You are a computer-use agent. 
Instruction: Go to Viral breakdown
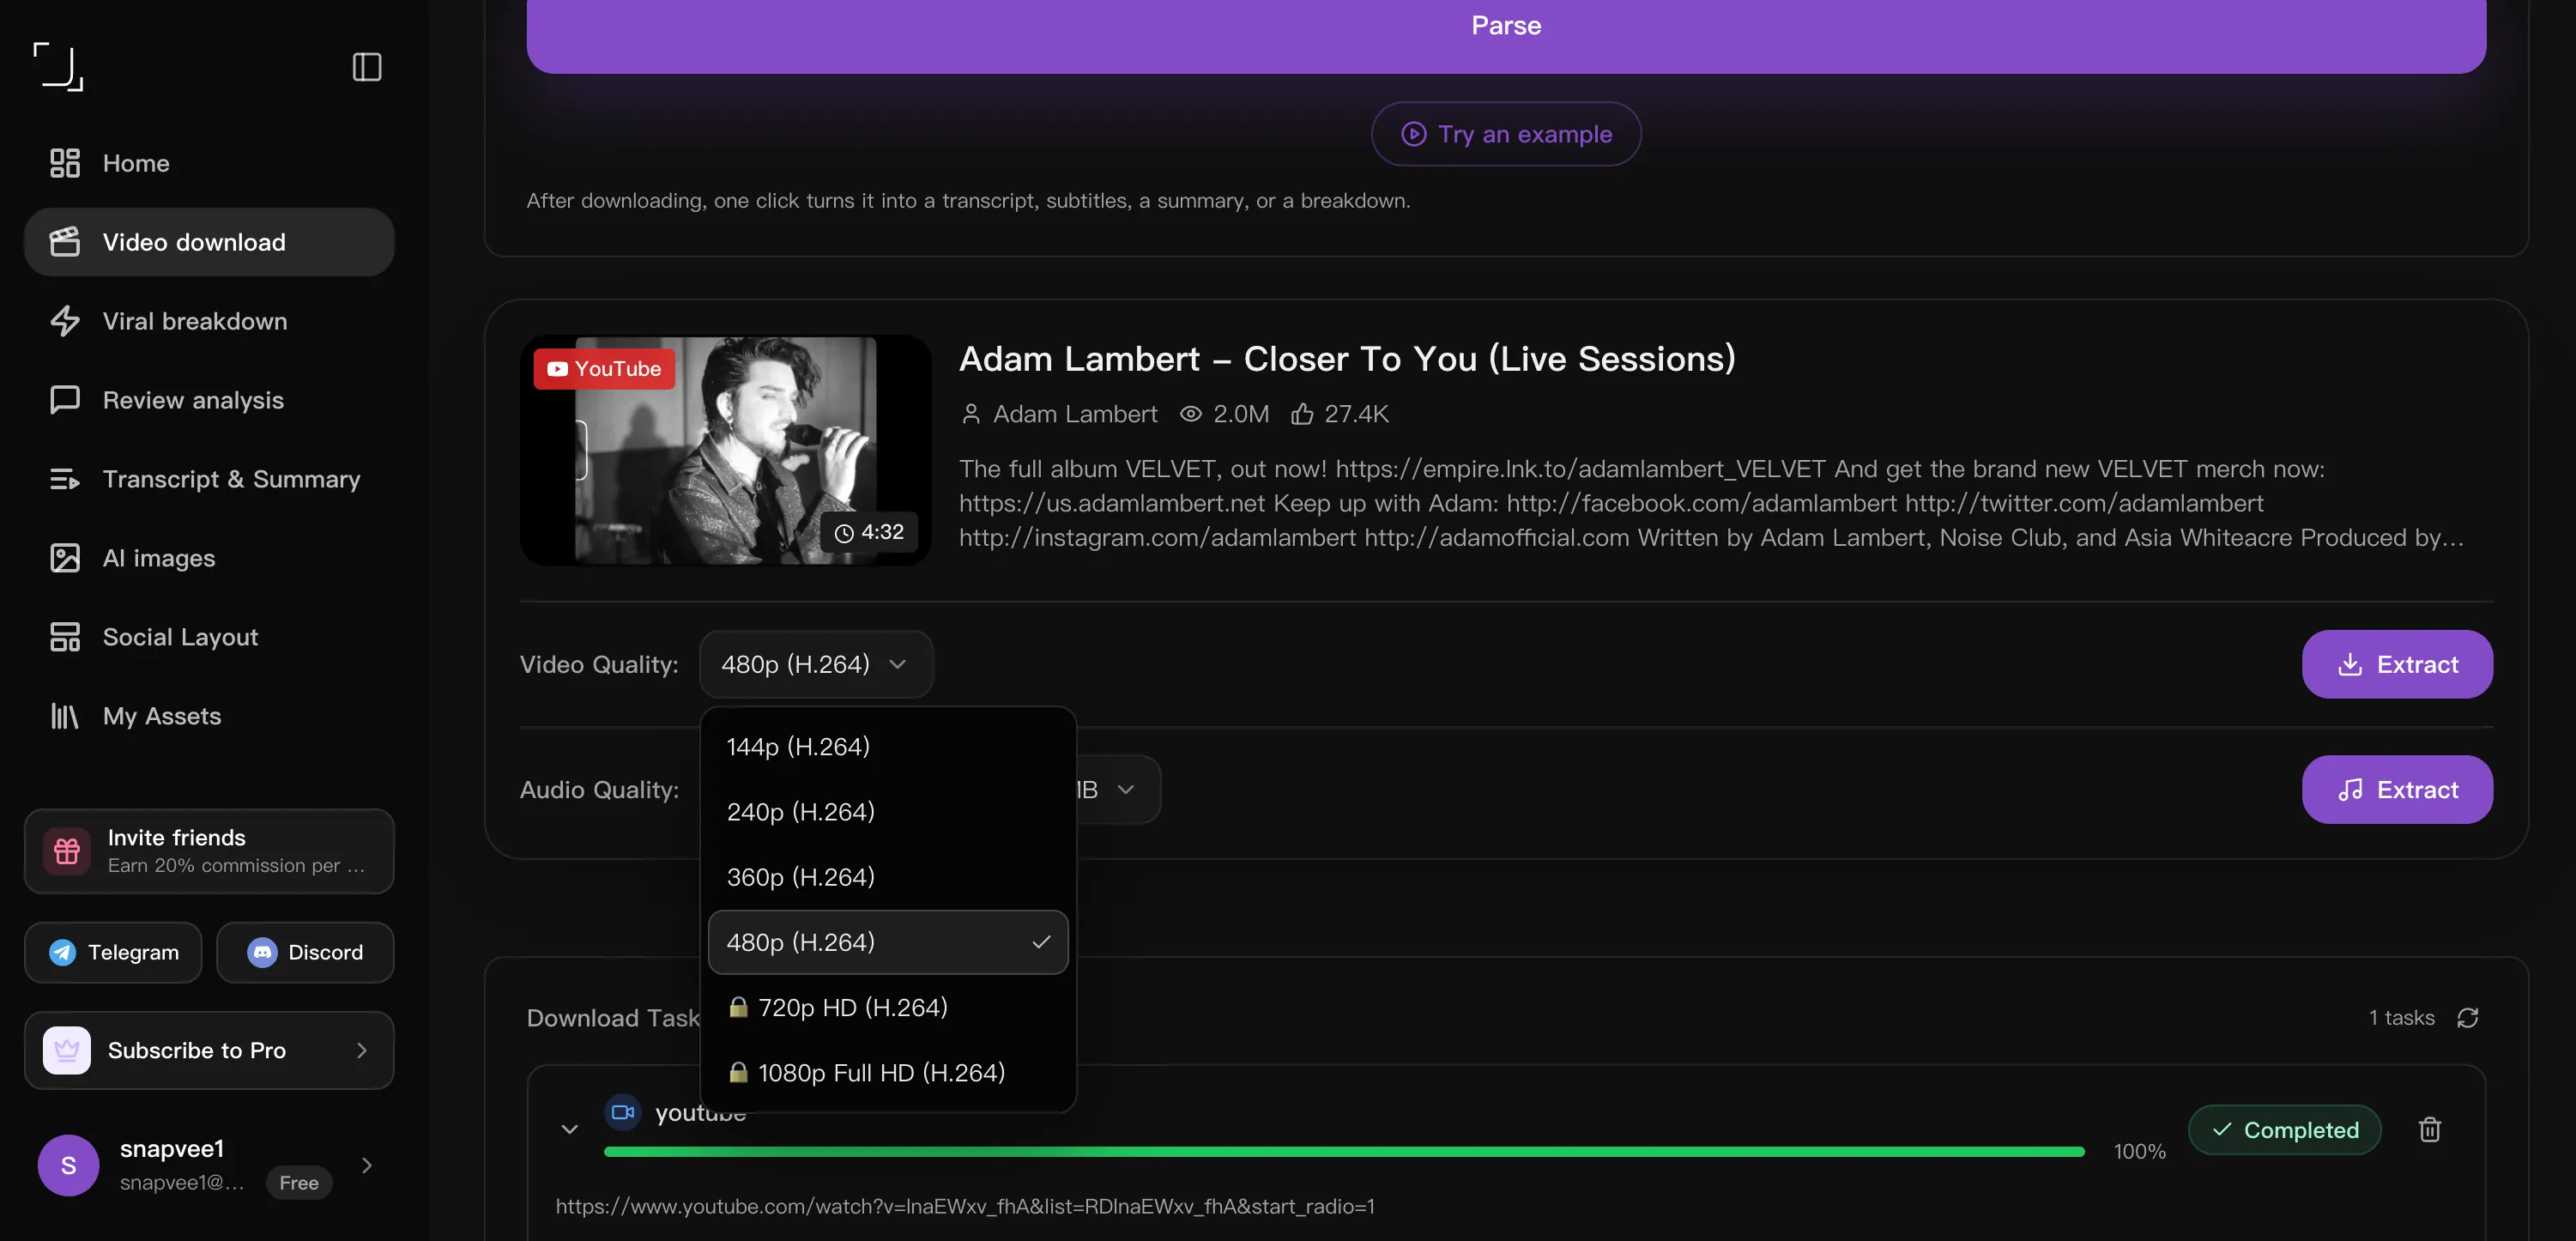[209, 321]
